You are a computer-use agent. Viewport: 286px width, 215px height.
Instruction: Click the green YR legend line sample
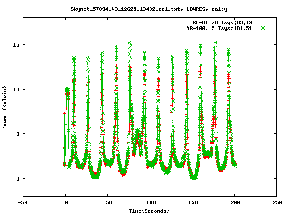(x=263, y=28)
